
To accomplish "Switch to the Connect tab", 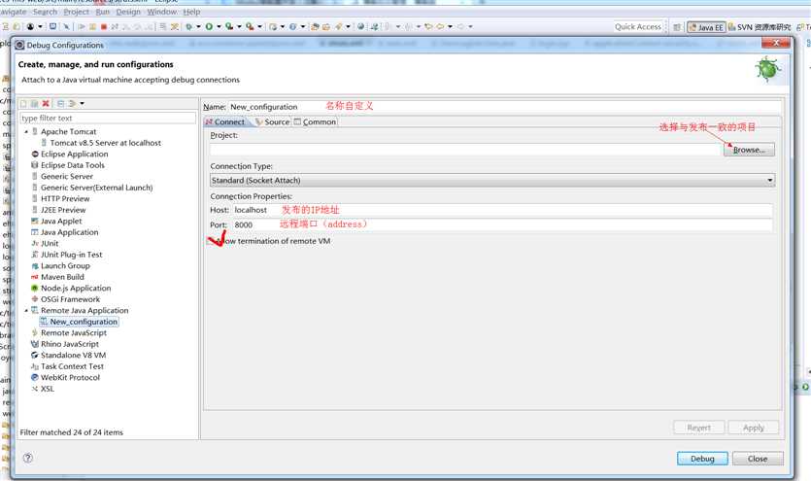I will tap(225, 122).
